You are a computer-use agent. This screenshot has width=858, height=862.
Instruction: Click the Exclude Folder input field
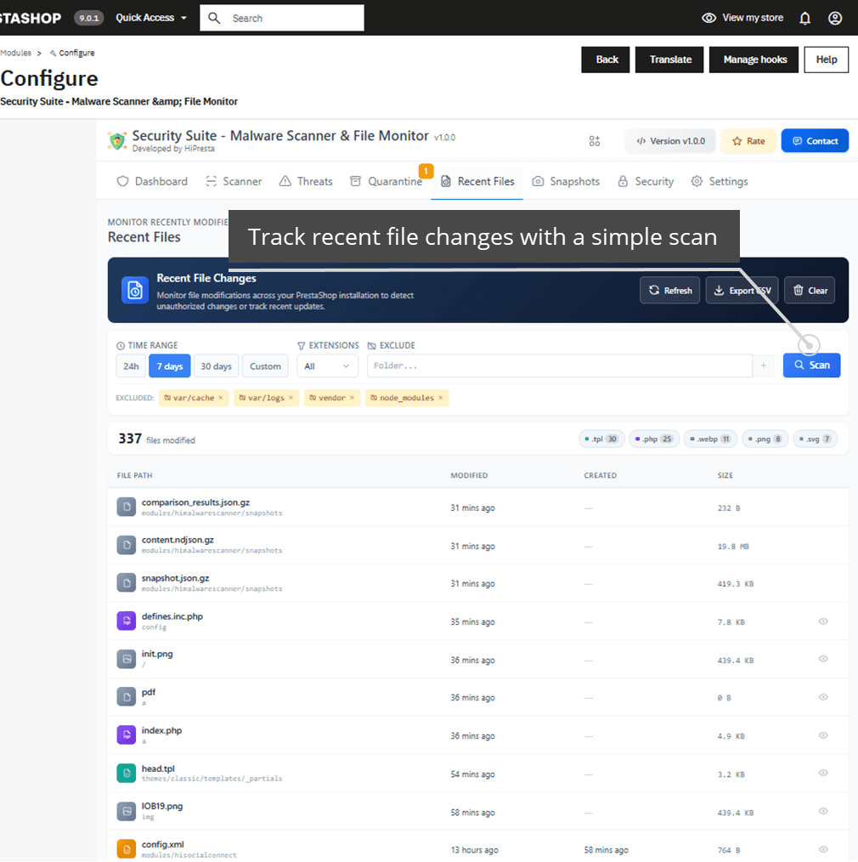click(560, 366)
